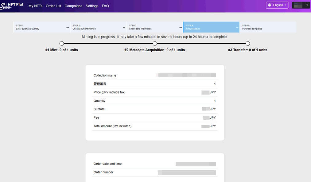
Task: Click the #3 Transfer progress circle
Action: point(248,43)
